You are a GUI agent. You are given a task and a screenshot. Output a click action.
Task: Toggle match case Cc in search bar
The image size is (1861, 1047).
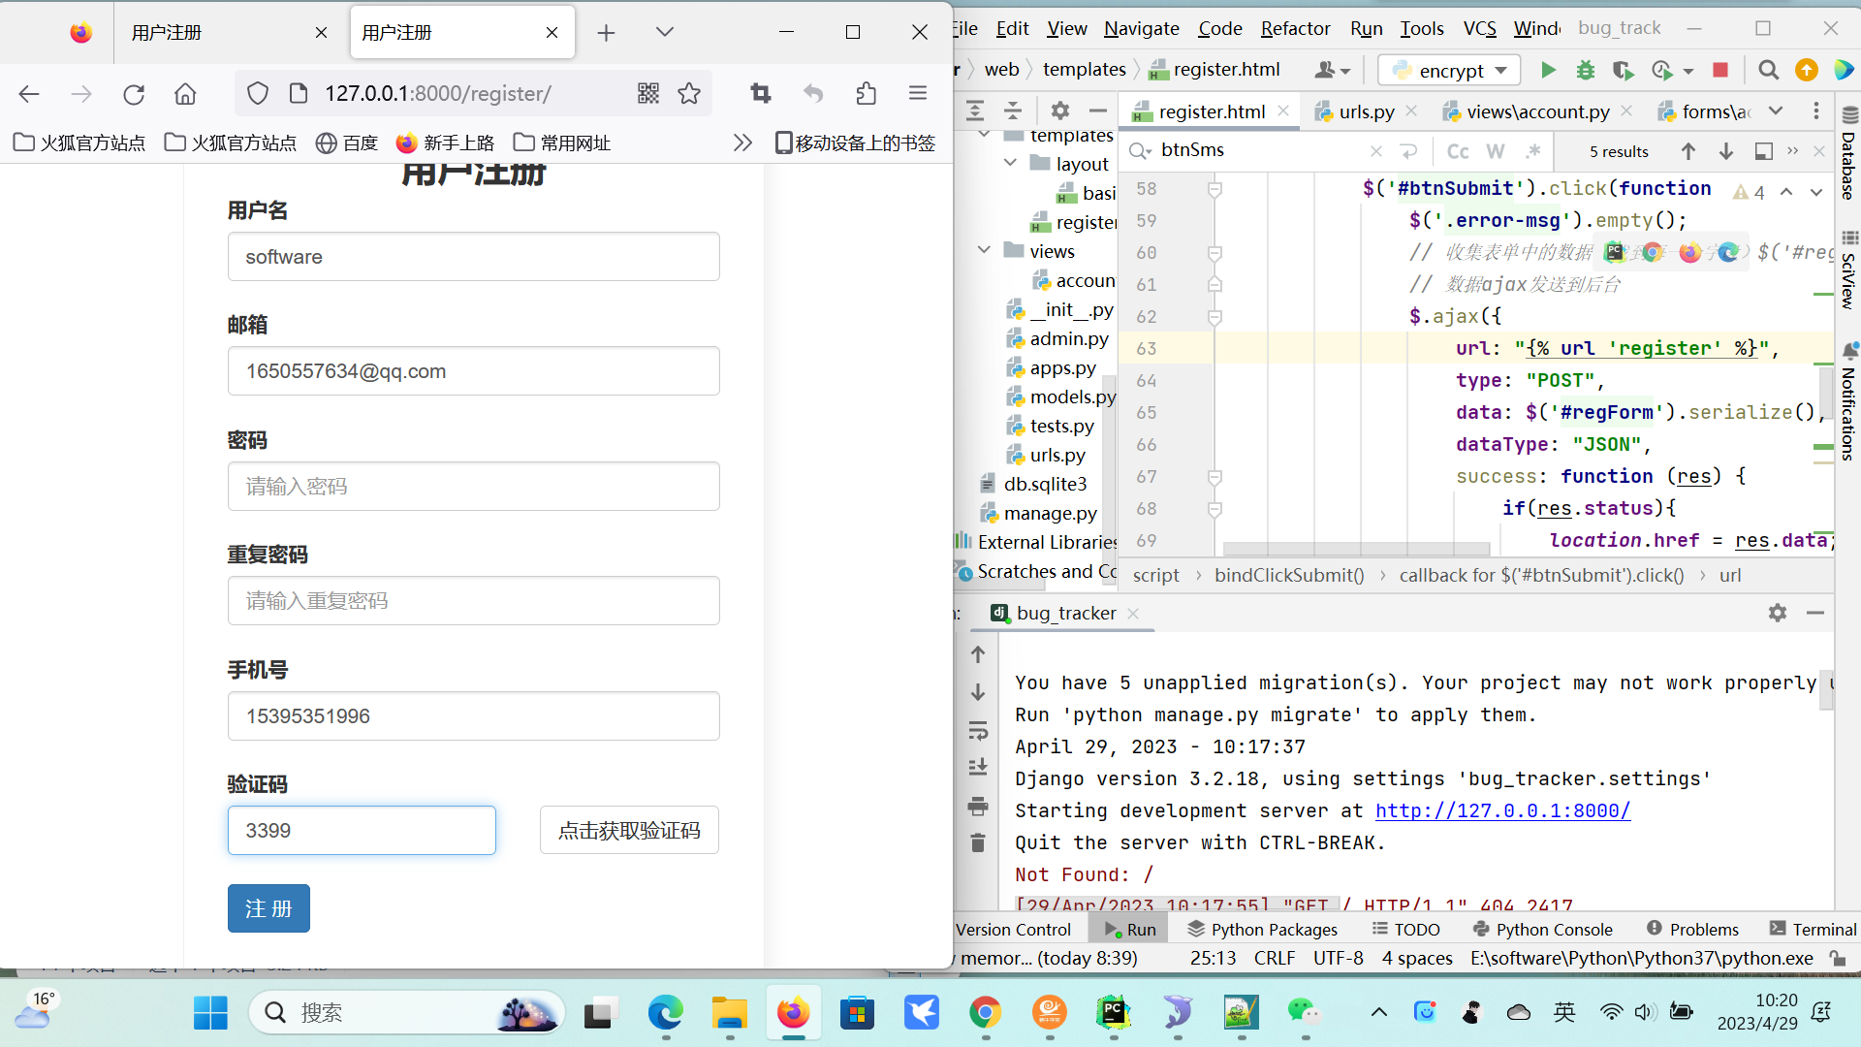(1457, 151)
